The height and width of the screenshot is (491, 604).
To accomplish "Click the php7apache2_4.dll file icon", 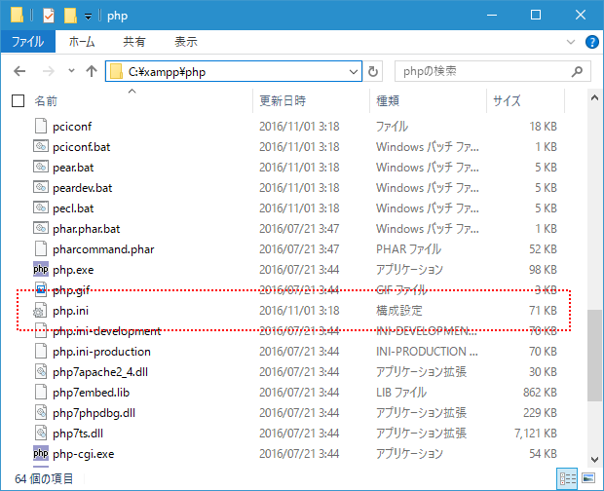I will pyautogui.click(x=41, y=371).
